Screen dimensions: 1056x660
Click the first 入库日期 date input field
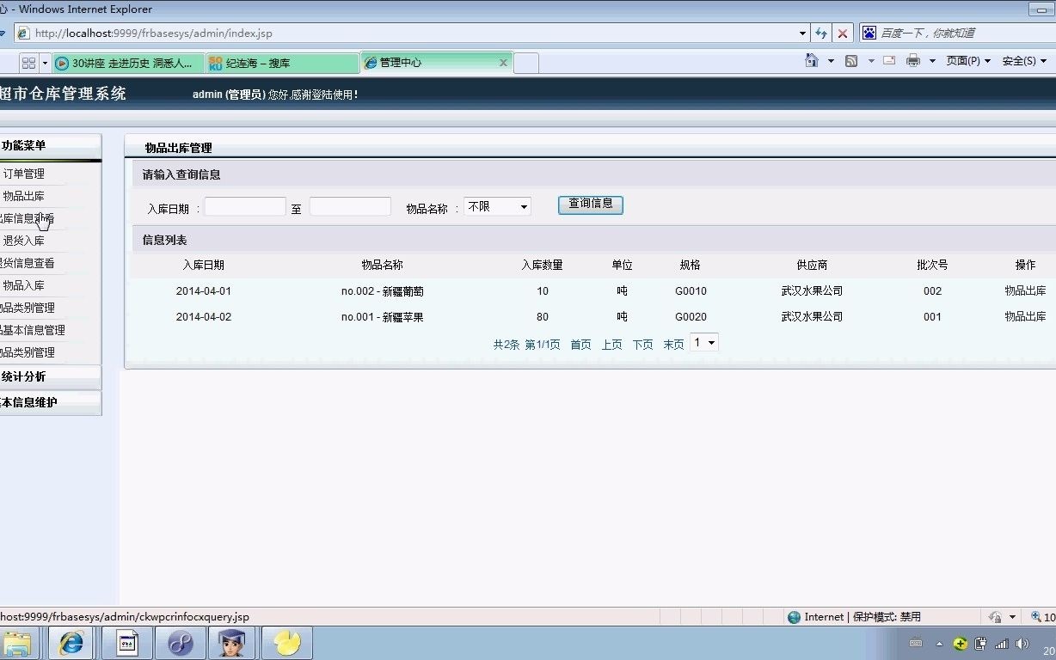click(x=245, y=205)
